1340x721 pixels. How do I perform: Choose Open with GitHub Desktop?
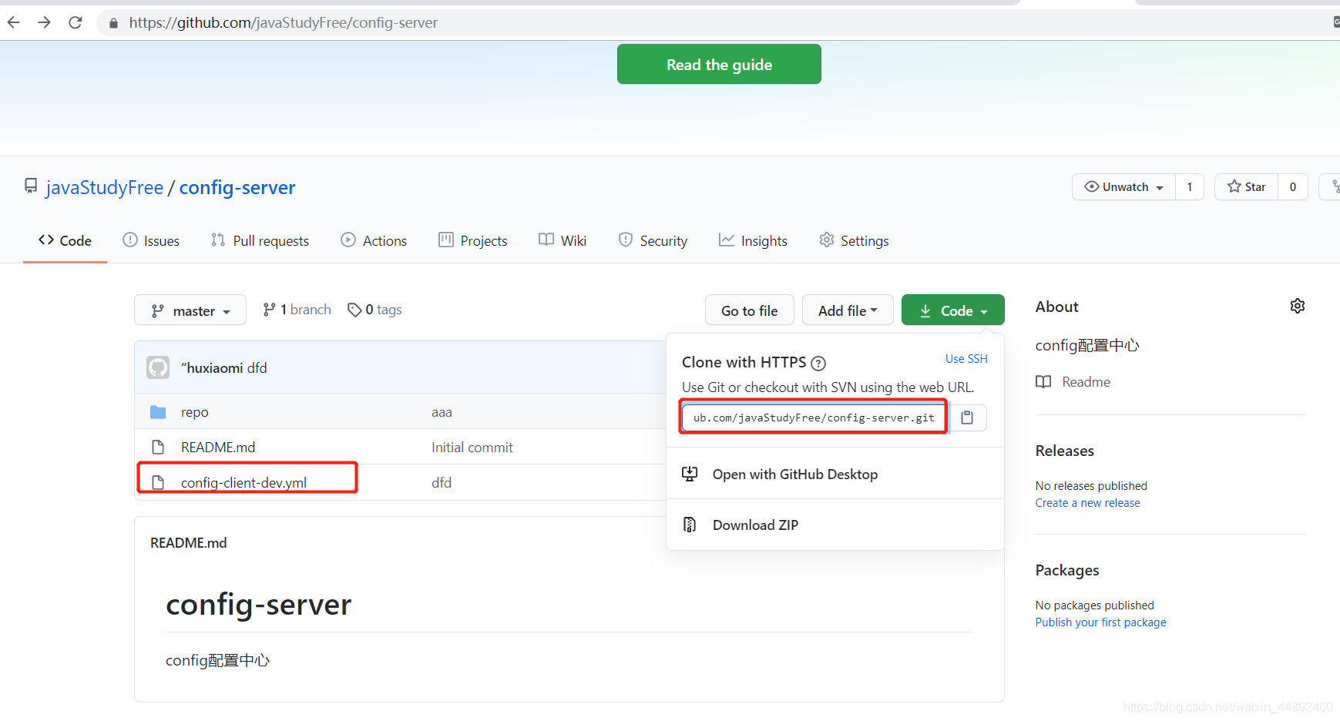[x=795, y=475]
